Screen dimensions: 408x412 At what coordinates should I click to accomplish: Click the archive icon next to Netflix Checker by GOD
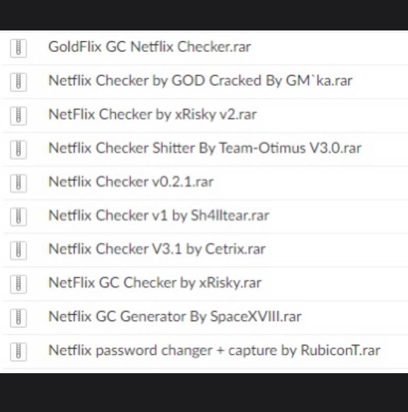point(18,81)
